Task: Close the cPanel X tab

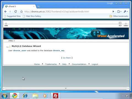Action: [34, 6]
